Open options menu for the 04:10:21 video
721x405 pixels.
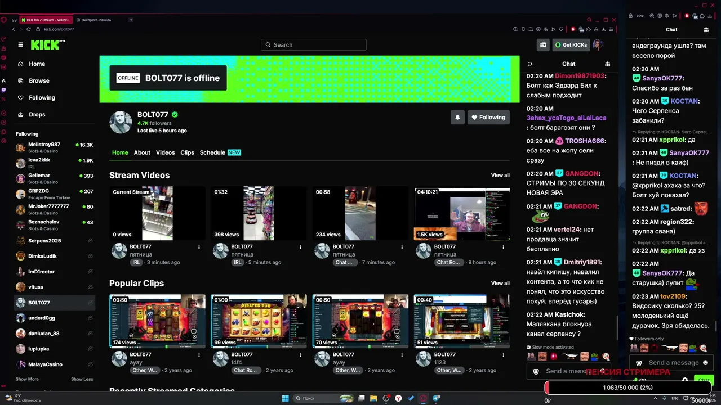click(x=503, y=247)
